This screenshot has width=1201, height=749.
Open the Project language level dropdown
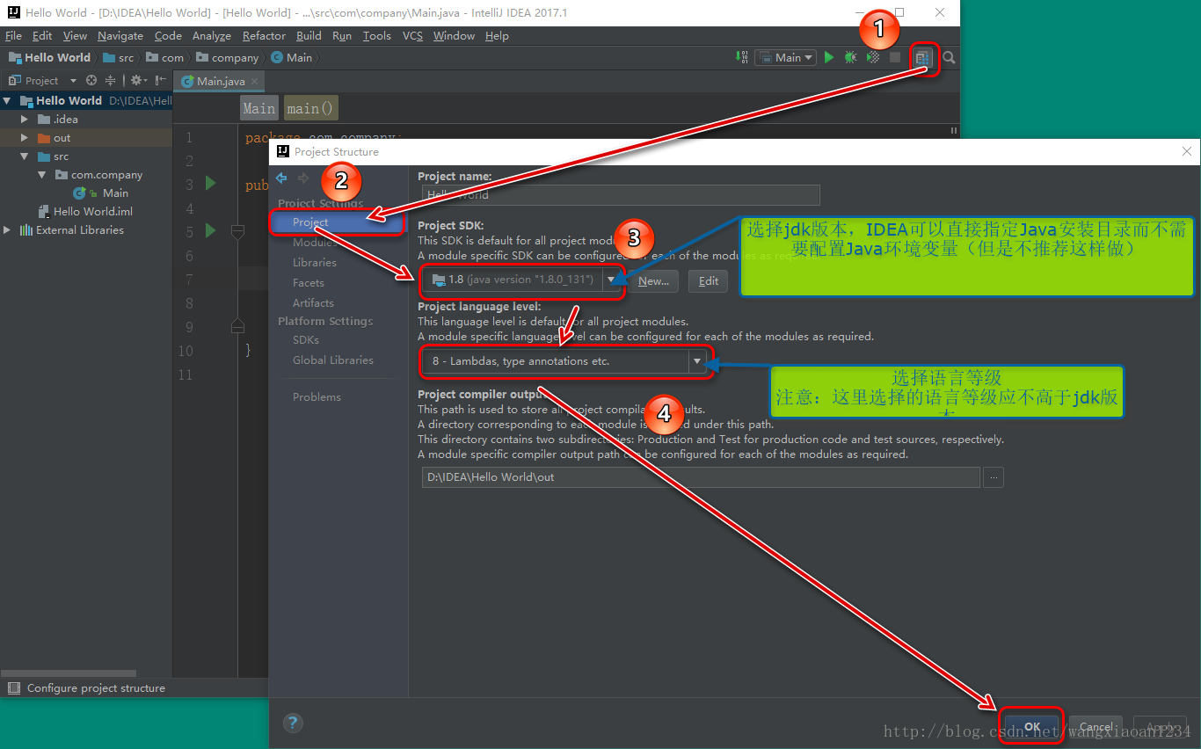click(x=698, y=361)
